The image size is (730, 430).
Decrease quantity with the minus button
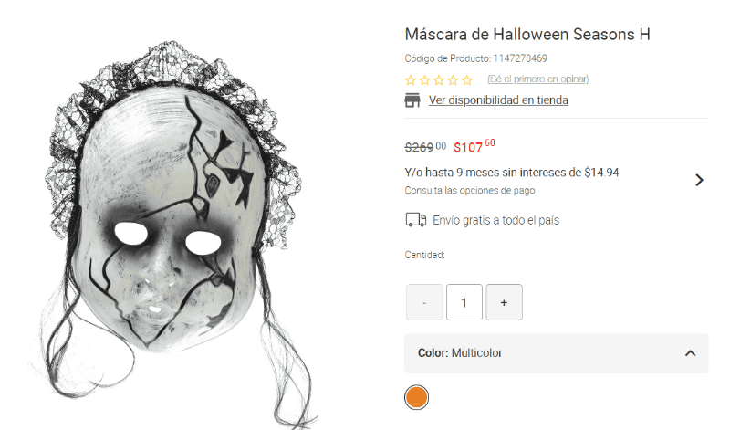pyautogui.click(x=424, y=302)
